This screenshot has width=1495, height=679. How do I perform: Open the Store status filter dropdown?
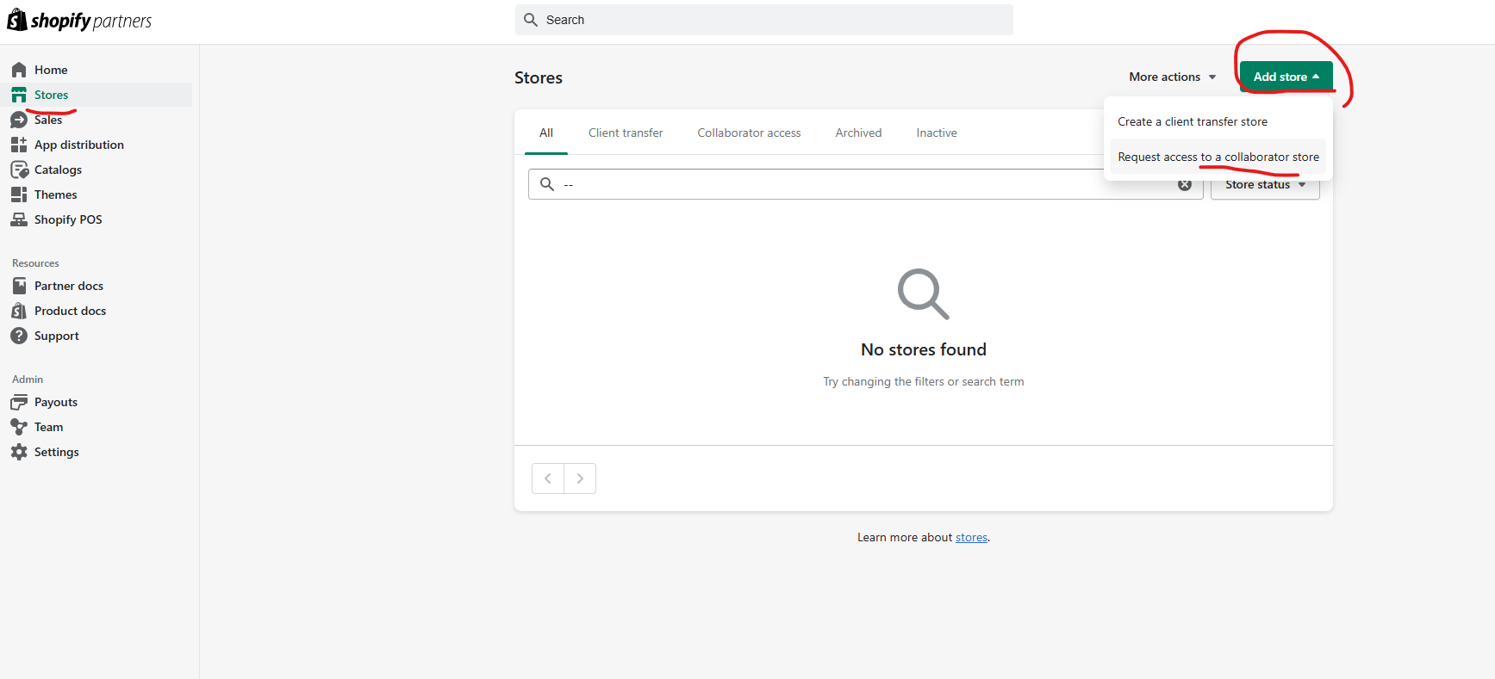pos(1265,185)
